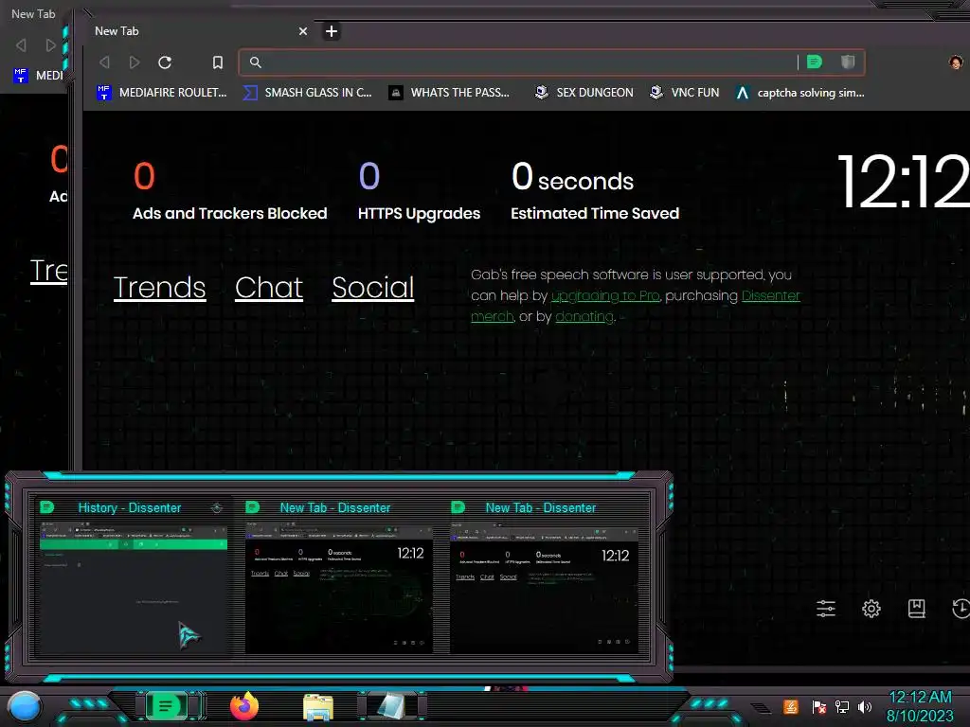Close the New Tab tab
970x727 pixels.
point(302,31)
